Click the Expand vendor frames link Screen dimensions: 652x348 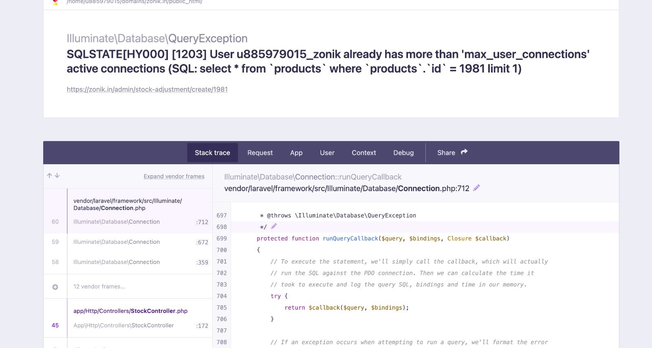(174, 176)
